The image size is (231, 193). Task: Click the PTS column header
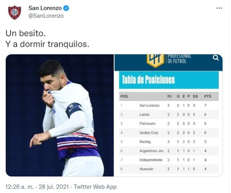tap(208, 96)
